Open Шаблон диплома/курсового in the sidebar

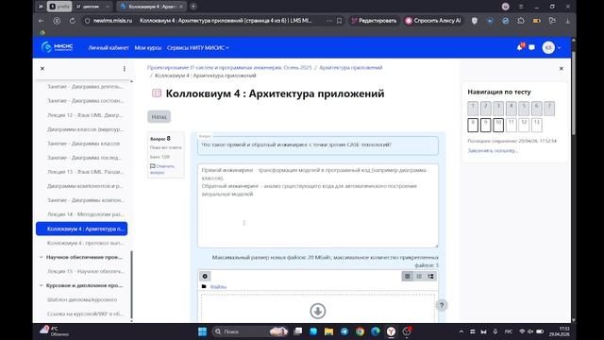[82, 299]
